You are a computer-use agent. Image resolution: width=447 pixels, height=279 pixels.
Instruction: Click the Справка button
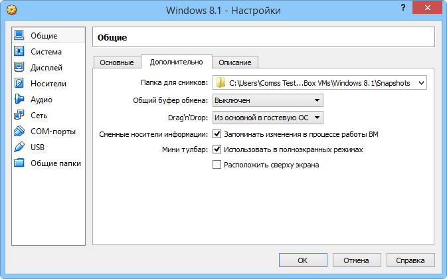coord(410,260)
